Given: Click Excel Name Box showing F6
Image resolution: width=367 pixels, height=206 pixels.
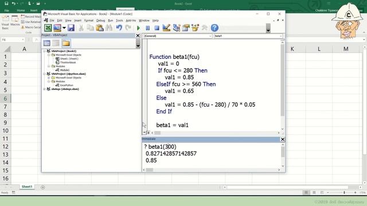Looking at the screenshot, I should point(13,39).
